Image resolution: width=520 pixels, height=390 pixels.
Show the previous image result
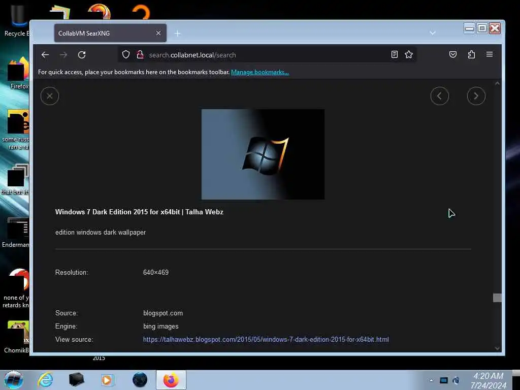coord(440,96)
